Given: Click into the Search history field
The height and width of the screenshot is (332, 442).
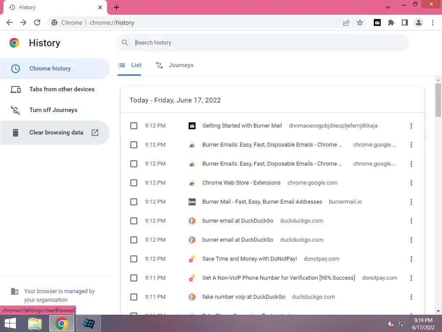Looking at the screenshot, I should pos(262,43).
